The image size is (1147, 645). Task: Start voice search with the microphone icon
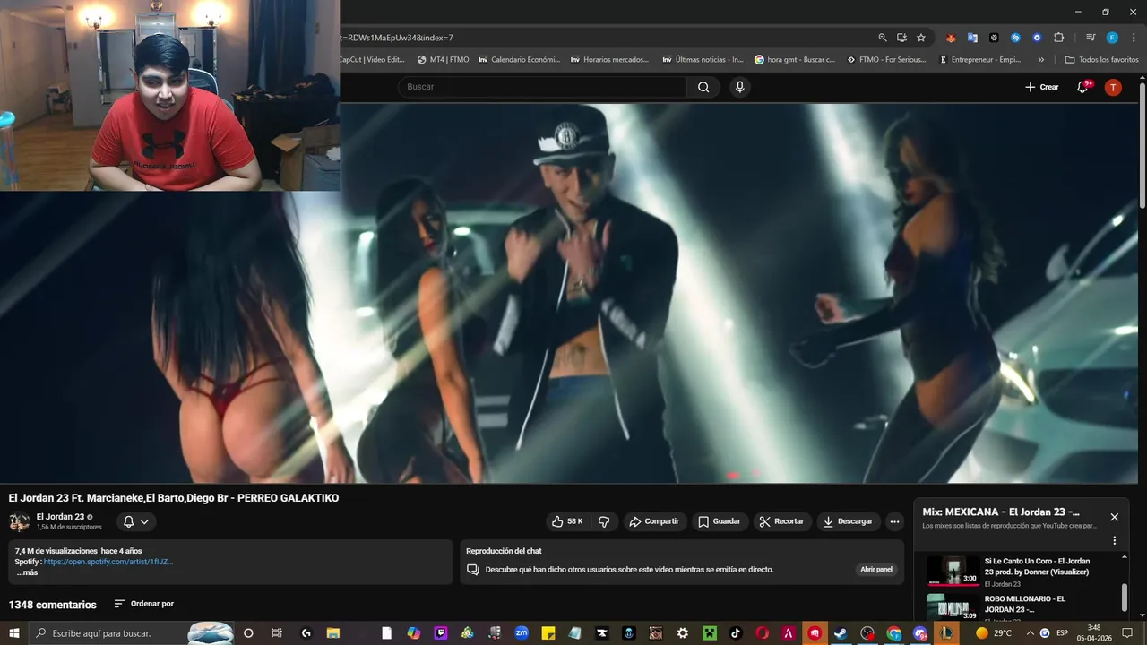[739, 87]
